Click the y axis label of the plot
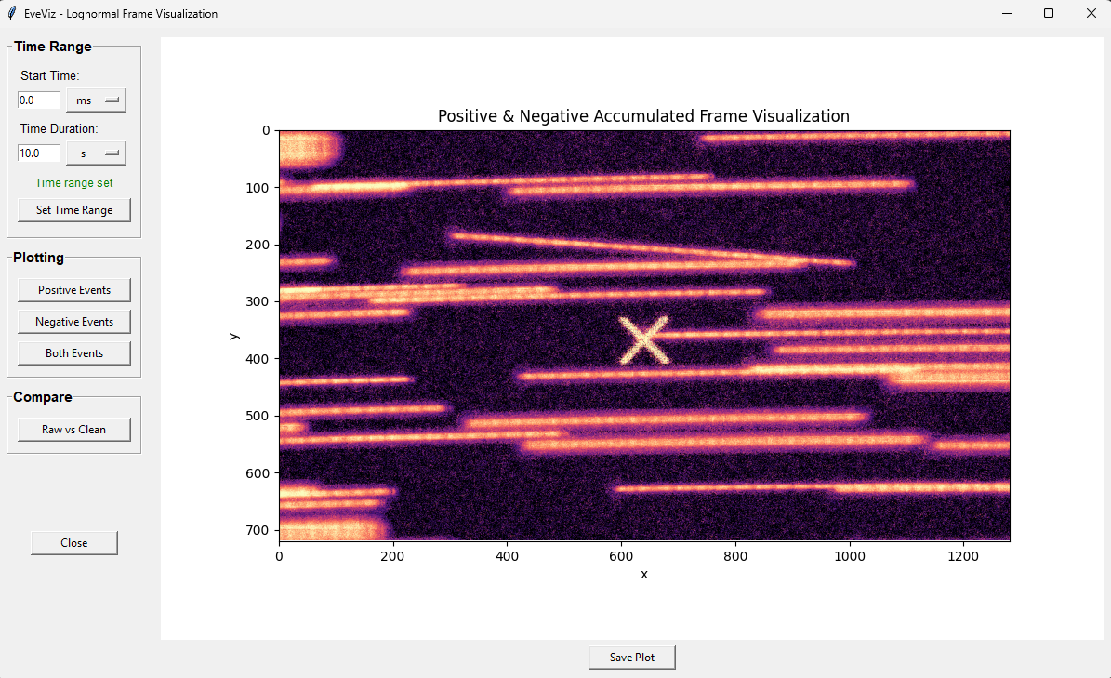This screenshot has height=678, width=1111. coord(233,336)
